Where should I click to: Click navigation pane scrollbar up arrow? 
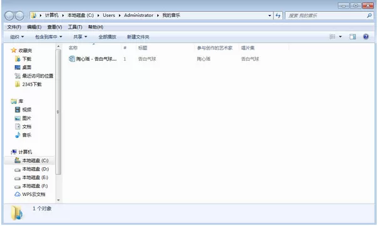(58, 46)
